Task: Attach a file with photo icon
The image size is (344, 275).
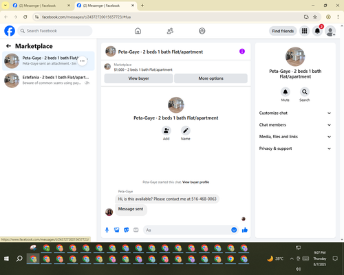Action: coord(116,230)
